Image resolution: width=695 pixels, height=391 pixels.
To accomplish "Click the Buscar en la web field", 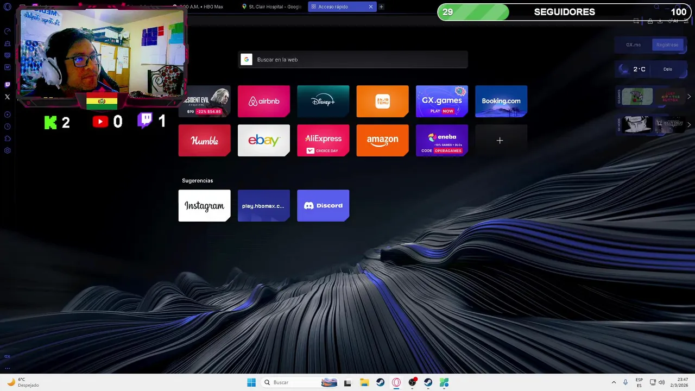I will pos(353,60).
